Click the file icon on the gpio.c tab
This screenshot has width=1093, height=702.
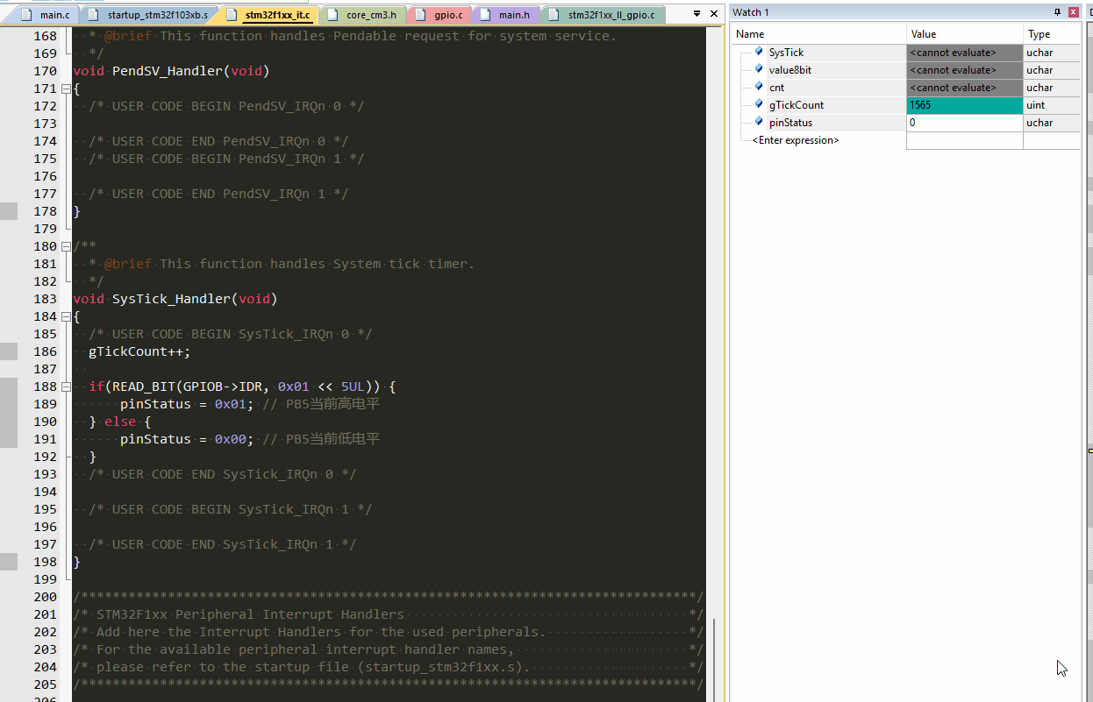(422, 14)
